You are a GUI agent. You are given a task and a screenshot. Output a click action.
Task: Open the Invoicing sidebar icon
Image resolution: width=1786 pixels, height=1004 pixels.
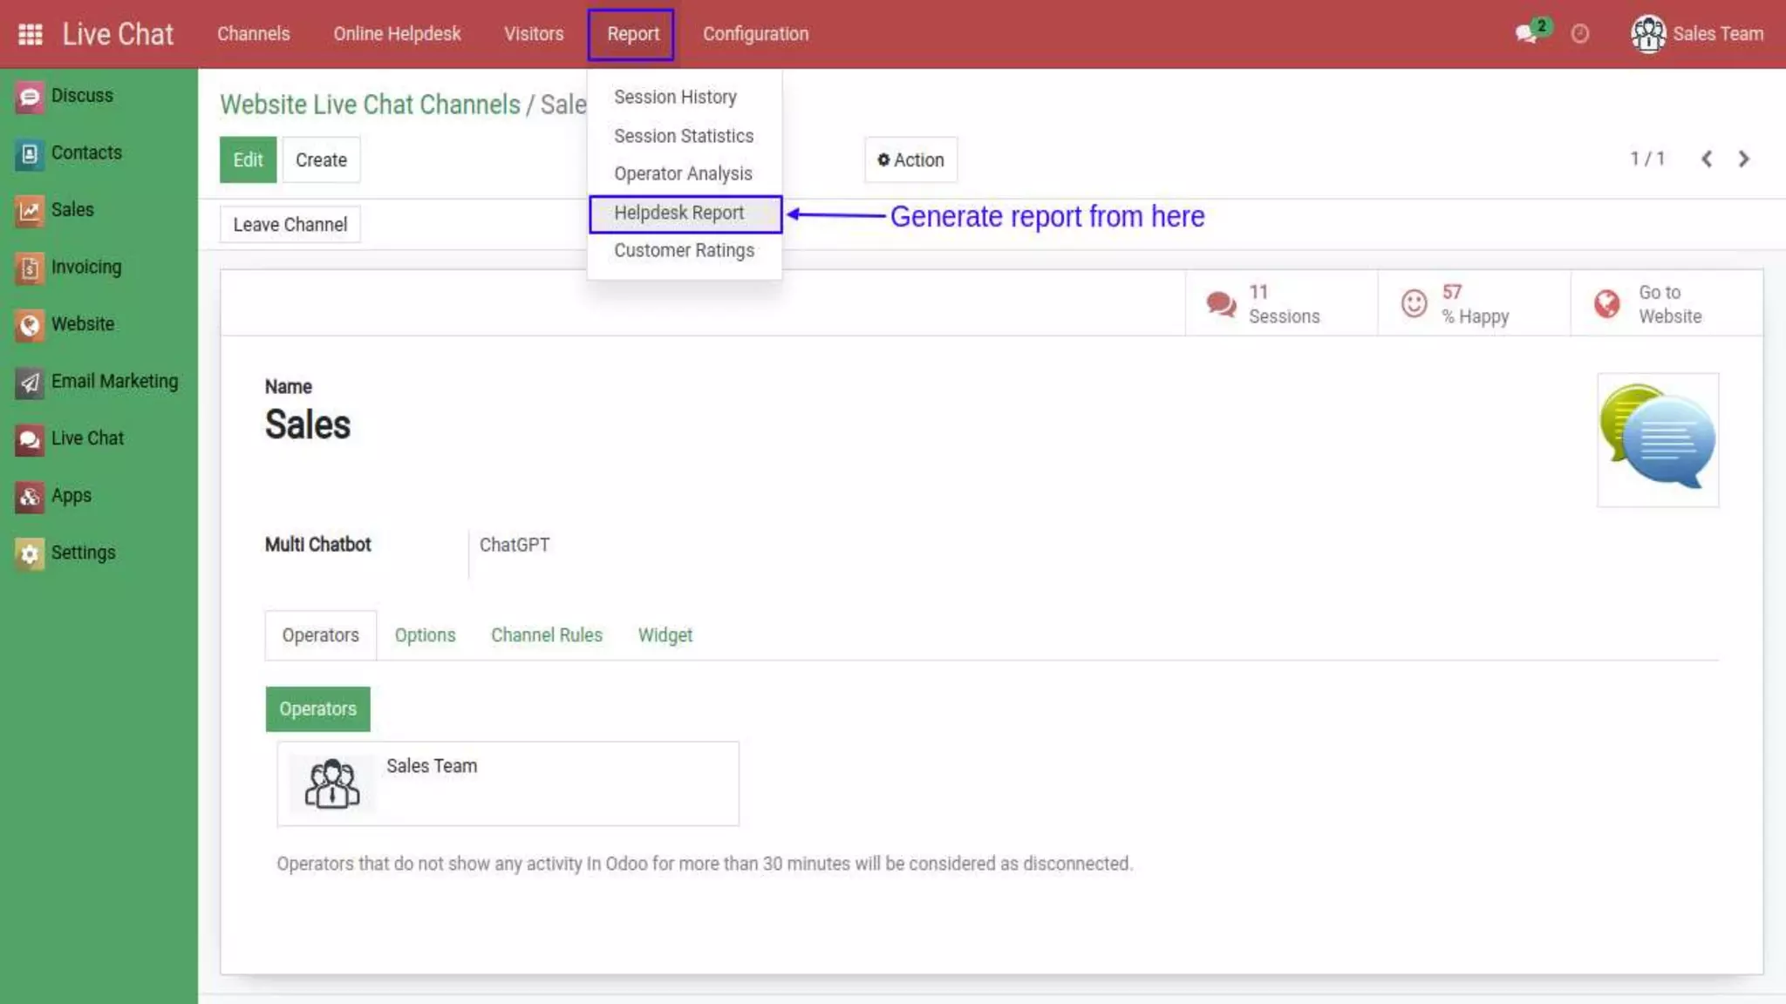coord(30,268)
